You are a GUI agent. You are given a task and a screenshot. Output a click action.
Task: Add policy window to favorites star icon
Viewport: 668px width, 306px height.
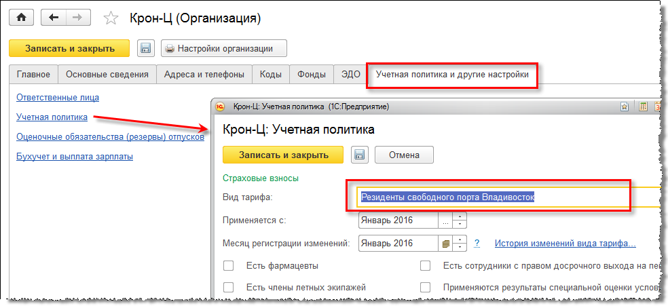pos(625,107)
